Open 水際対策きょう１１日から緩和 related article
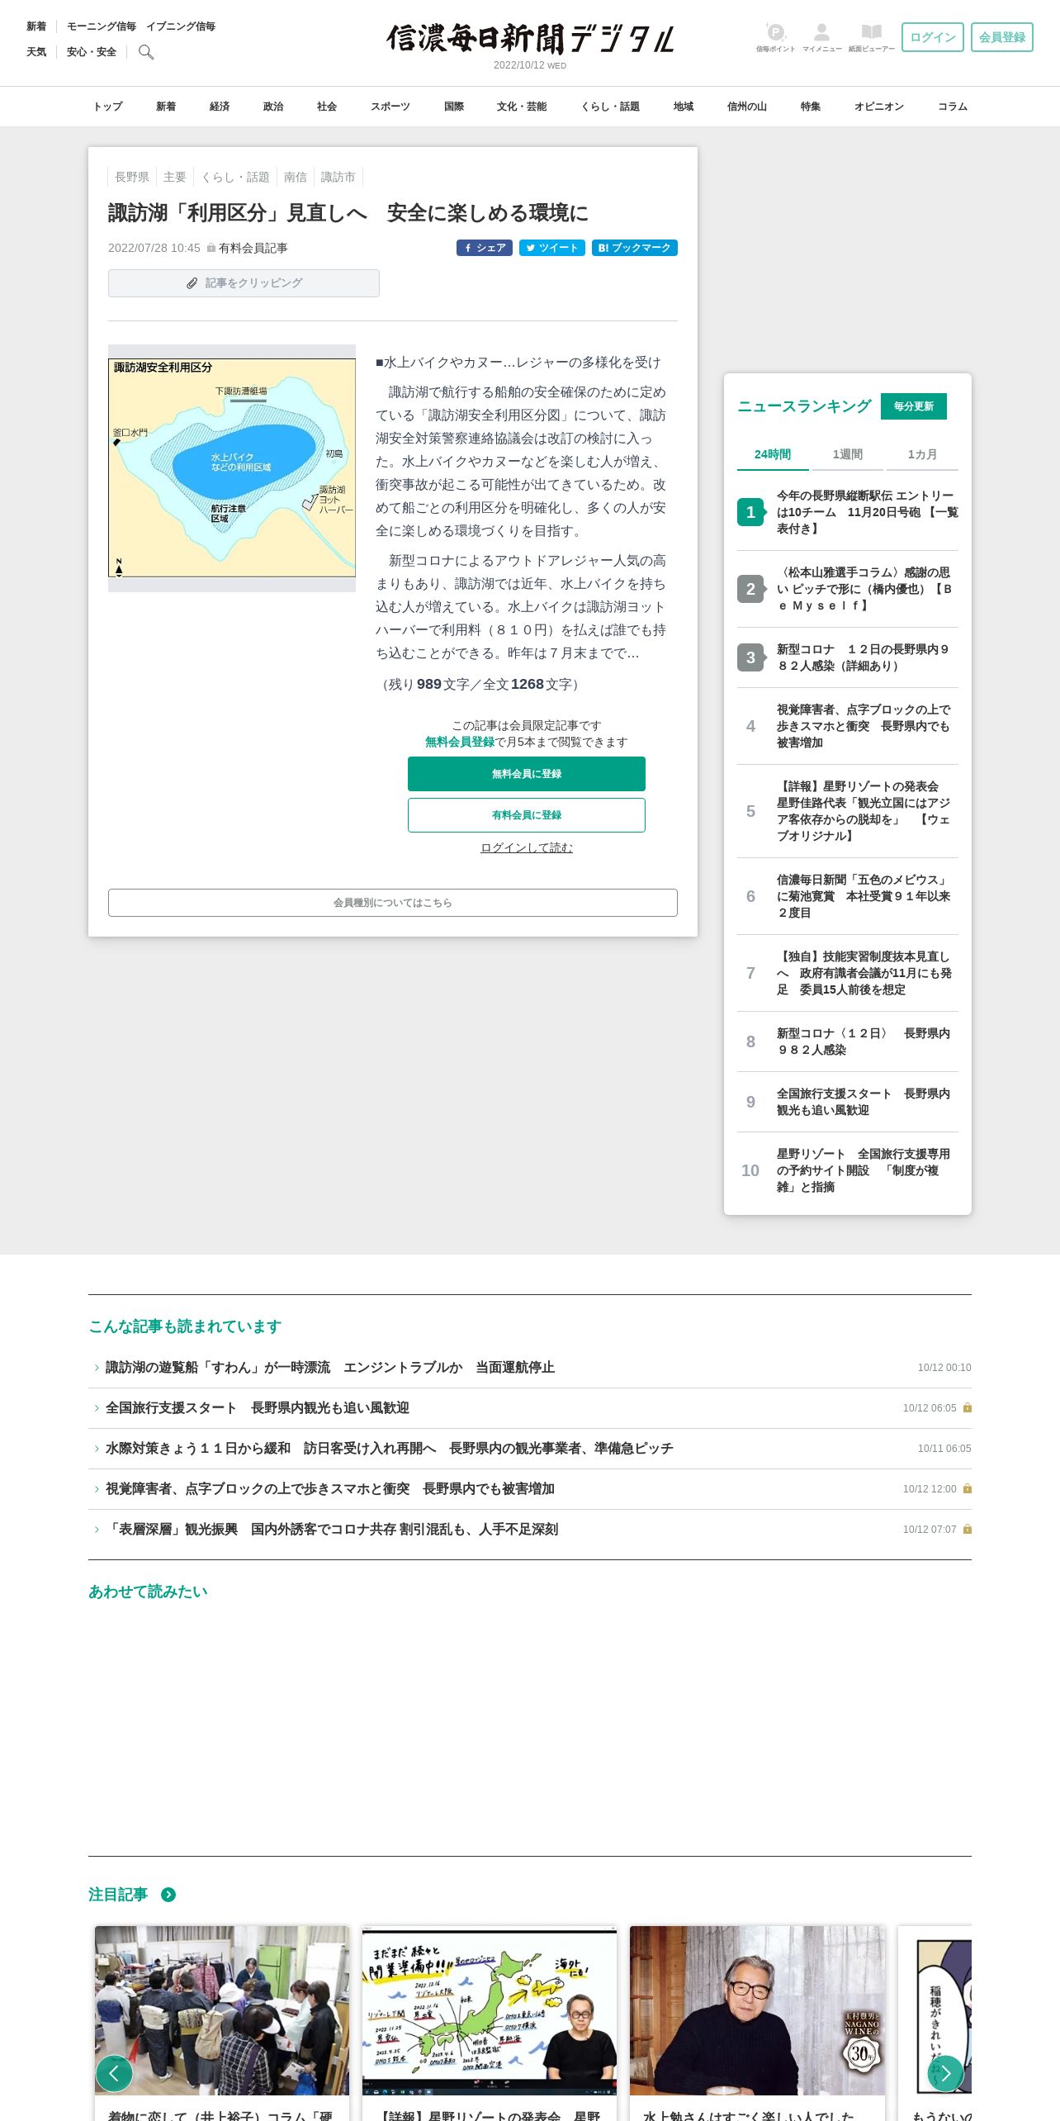1060x2121 pixels. click(x=390, y=1449)
